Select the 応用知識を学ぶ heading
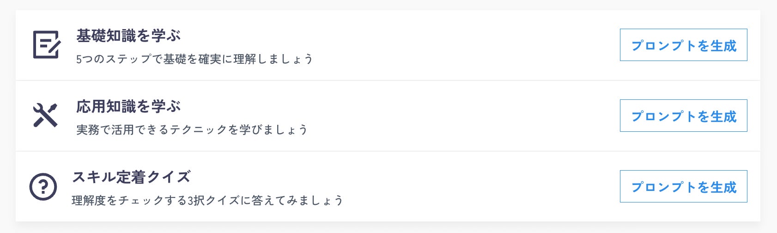This screenshot has width=777, height=233. [128, 106]
